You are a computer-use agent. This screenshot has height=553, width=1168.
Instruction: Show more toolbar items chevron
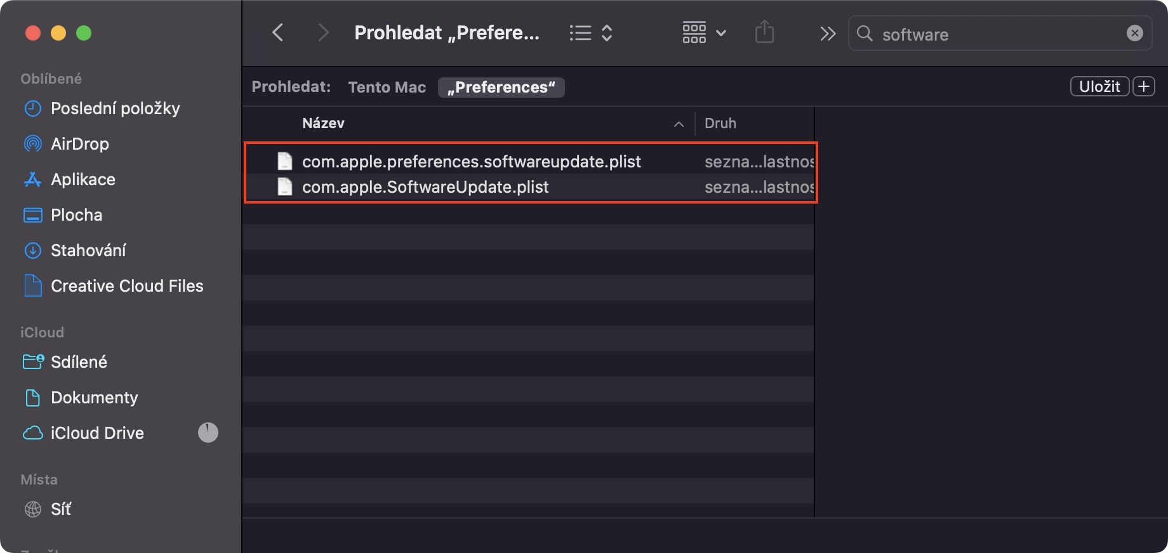pos(827,33)
